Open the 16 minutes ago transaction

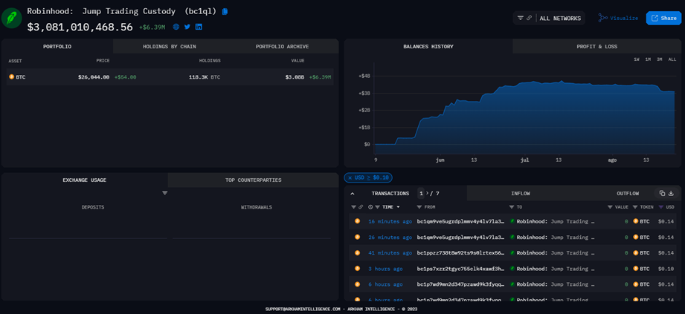[390, 221]
